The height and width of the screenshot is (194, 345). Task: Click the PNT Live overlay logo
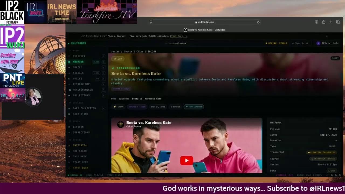(12, 80)
